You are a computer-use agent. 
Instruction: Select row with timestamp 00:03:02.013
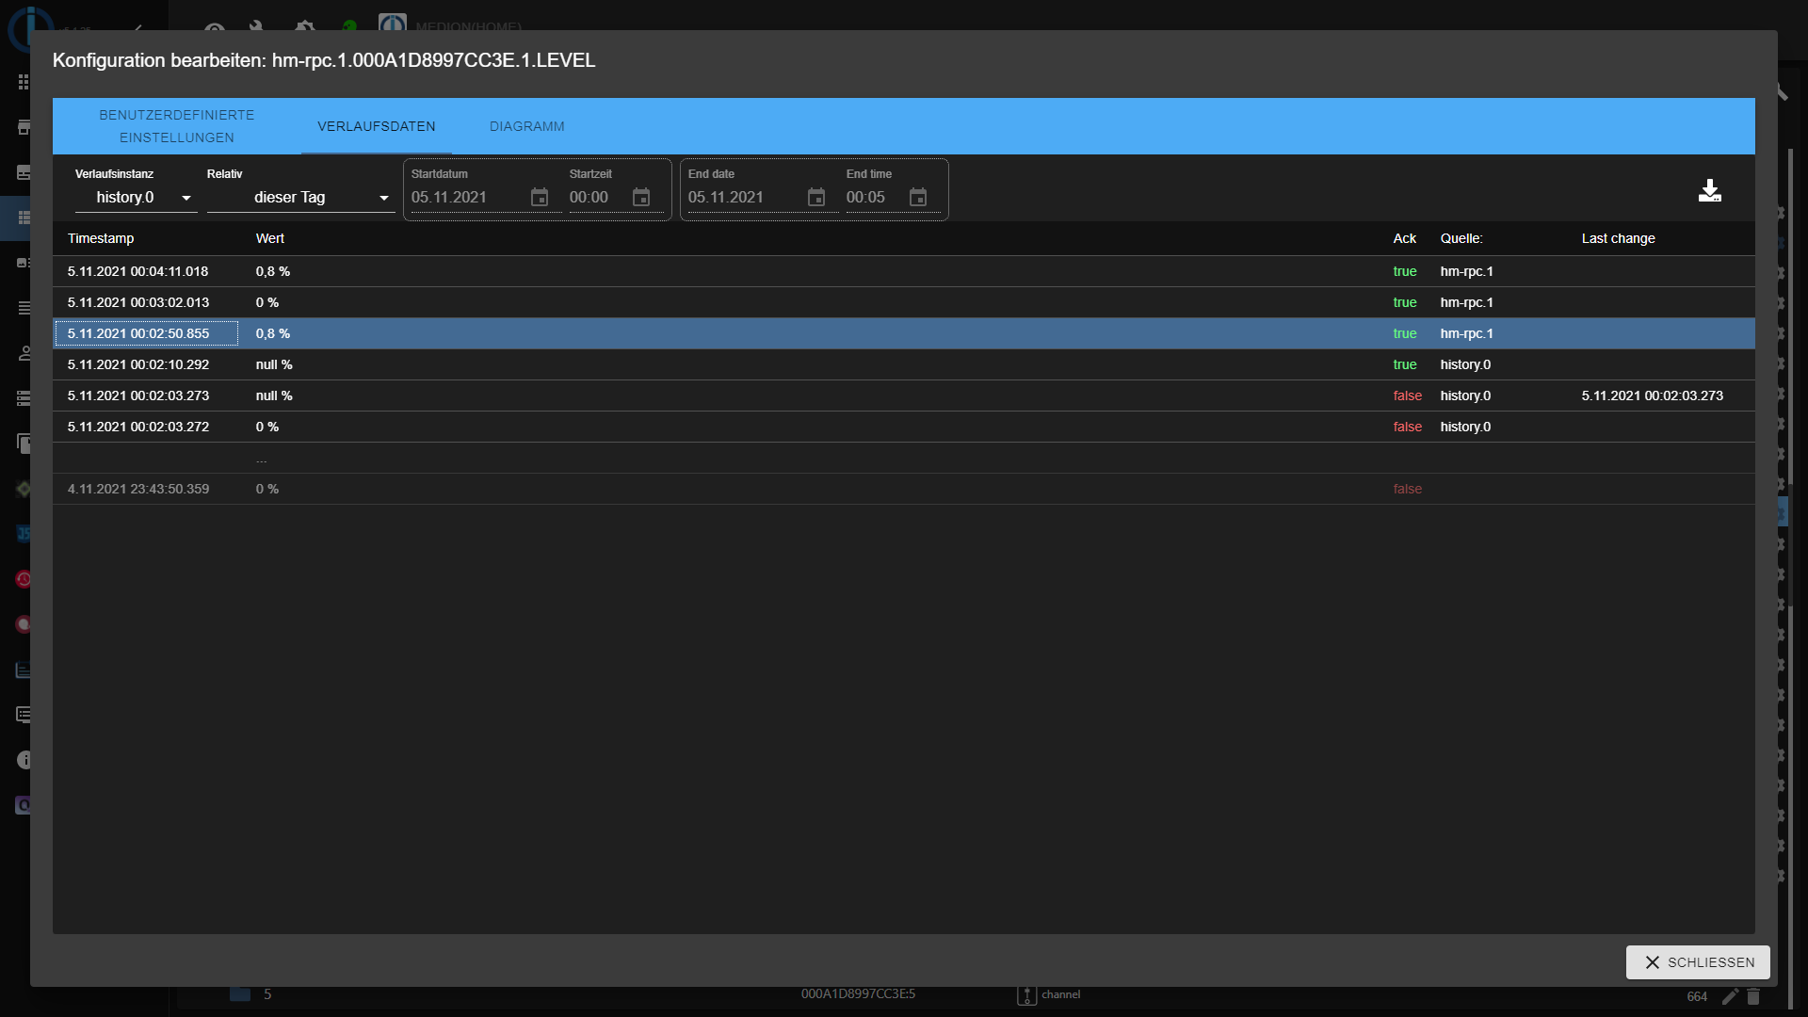coord(137,302)
